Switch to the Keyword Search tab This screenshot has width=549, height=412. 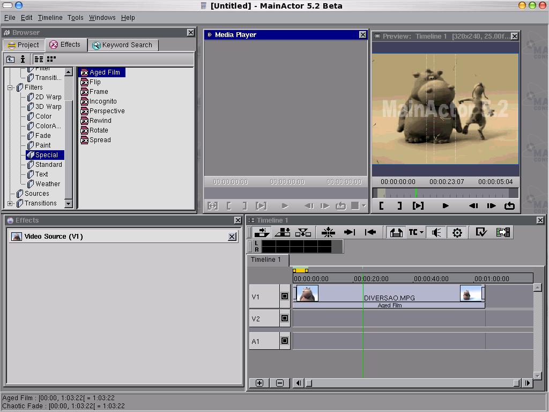click(122, 45)
